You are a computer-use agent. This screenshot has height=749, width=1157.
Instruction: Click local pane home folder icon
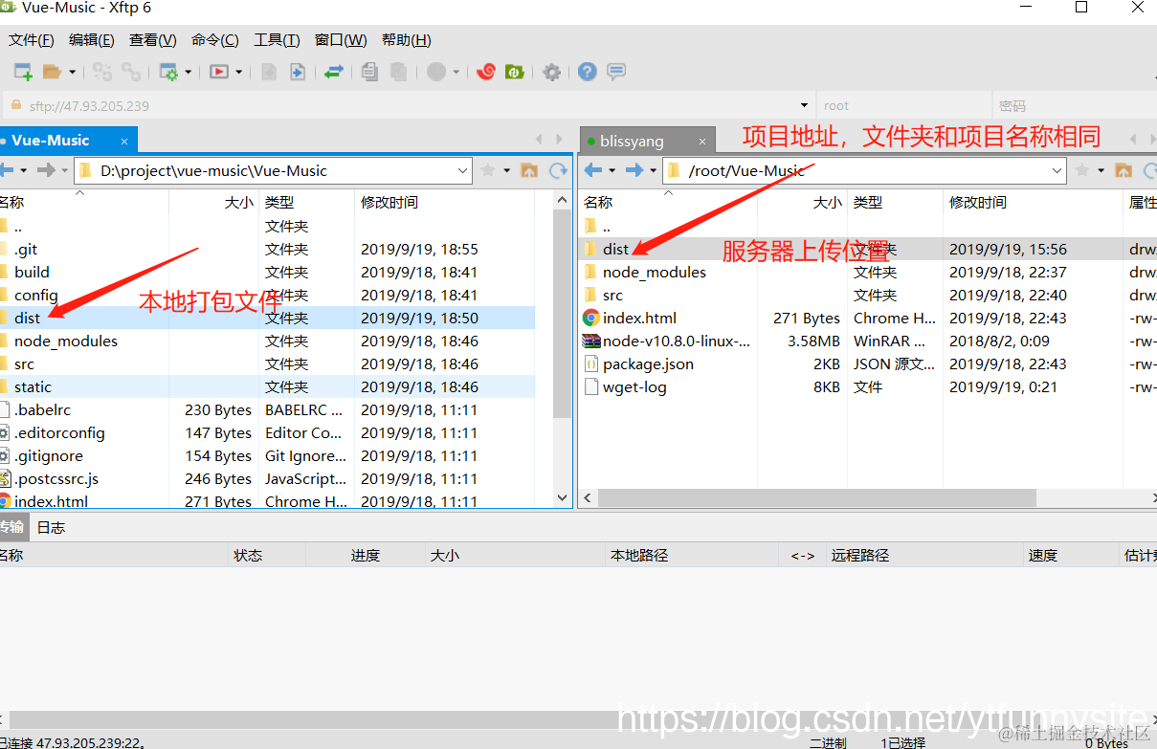(x=528, y=170)
